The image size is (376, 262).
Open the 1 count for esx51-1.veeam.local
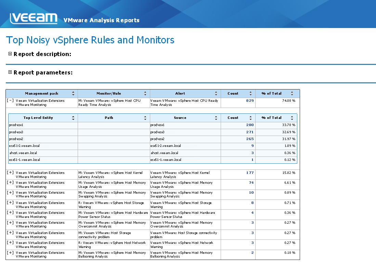tap(252, 160)
